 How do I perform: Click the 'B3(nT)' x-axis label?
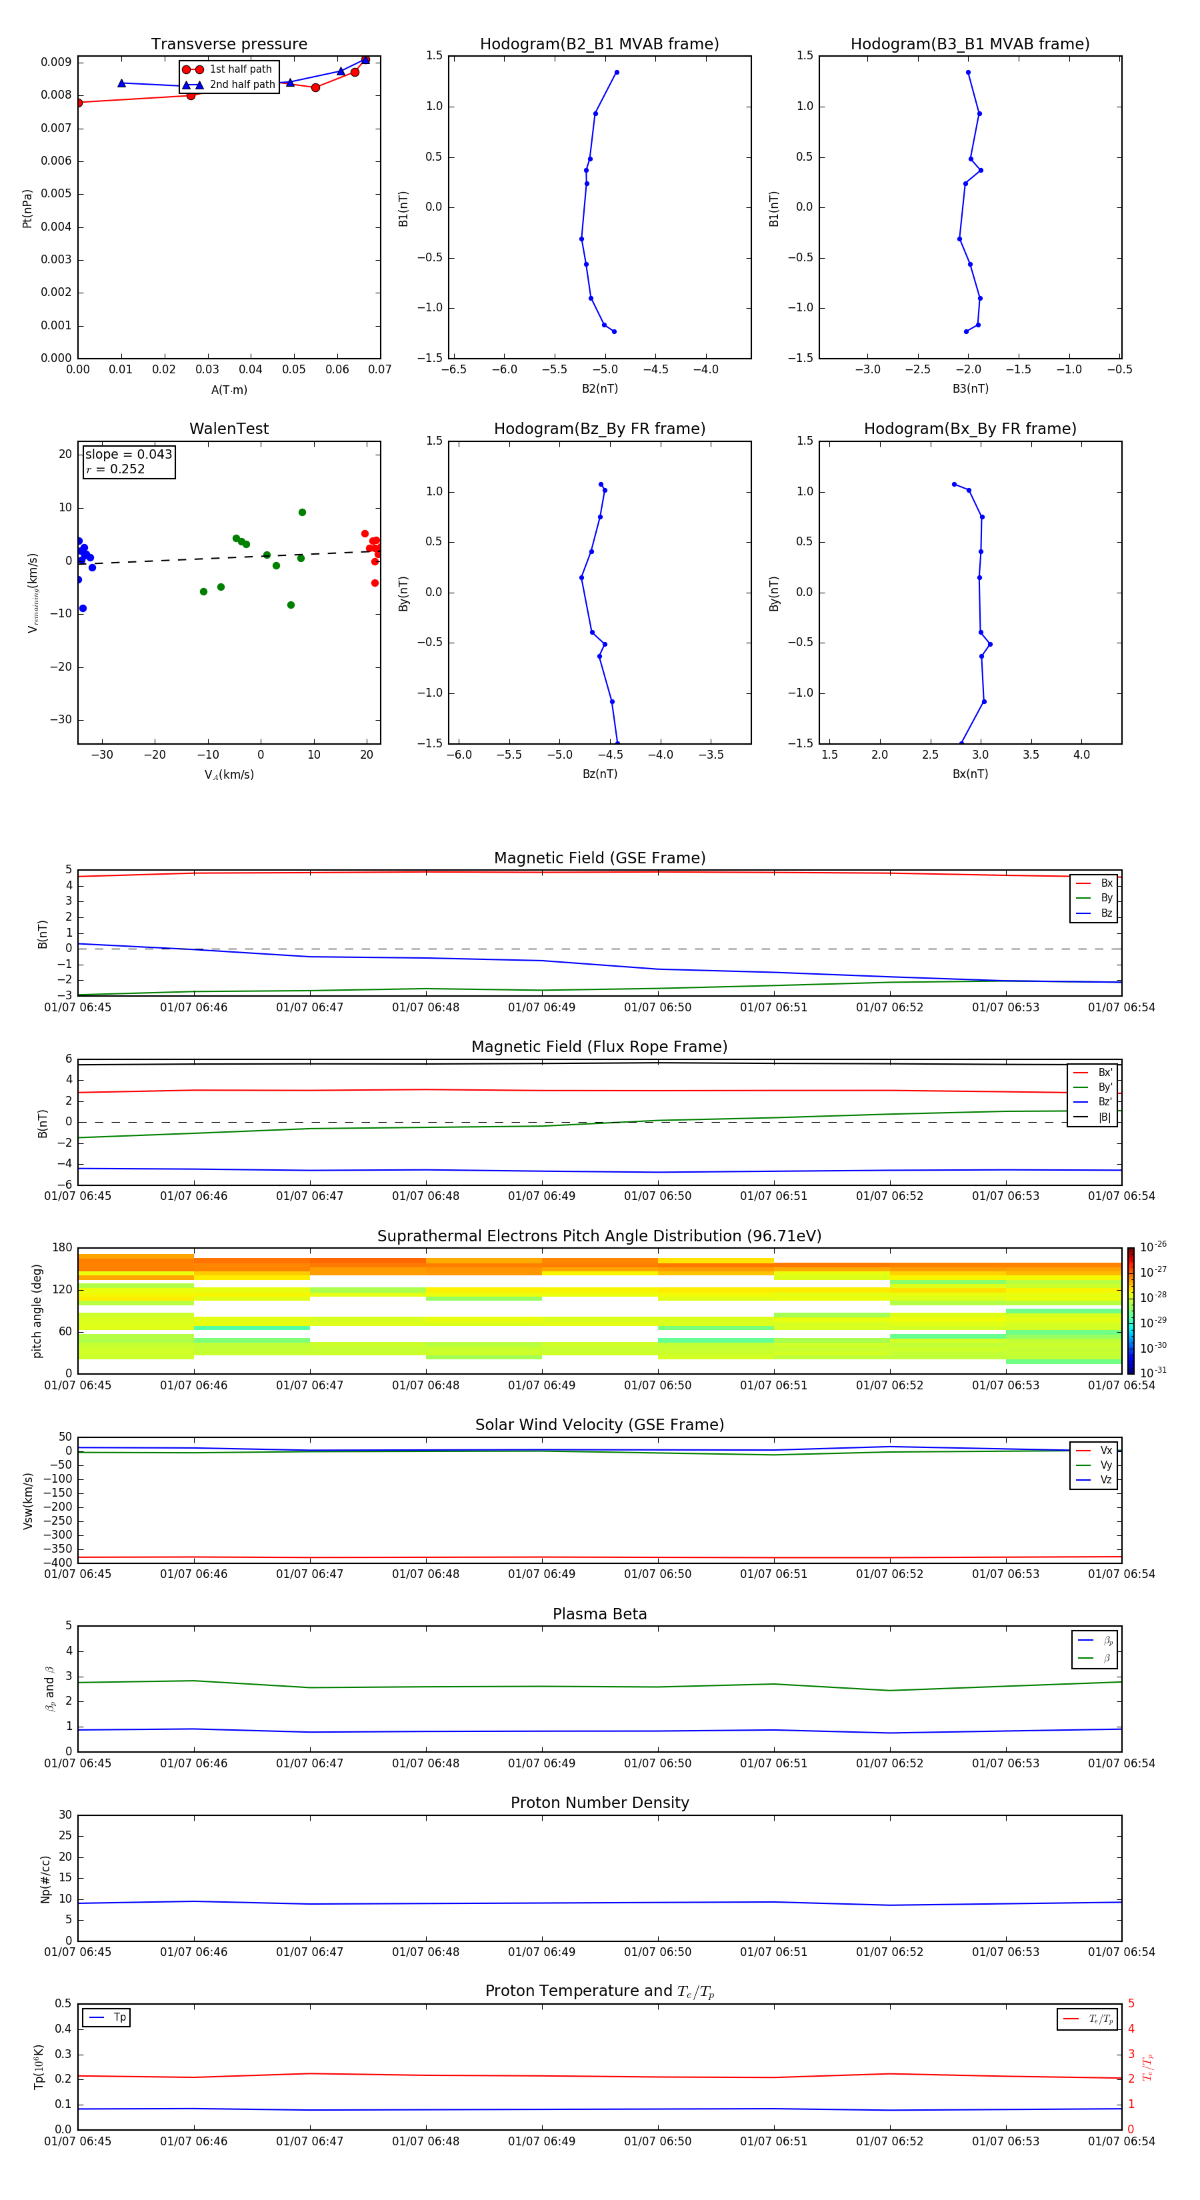click(970, 389)
